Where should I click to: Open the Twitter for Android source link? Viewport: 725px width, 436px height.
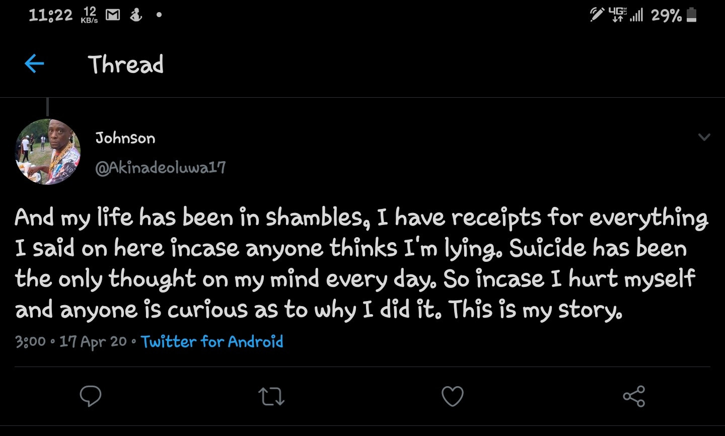[x=212, y=342]
